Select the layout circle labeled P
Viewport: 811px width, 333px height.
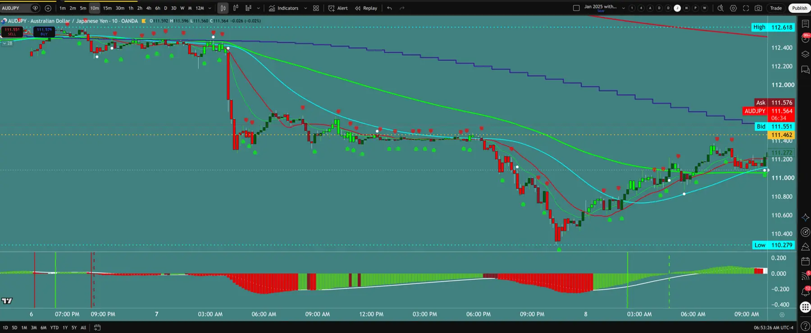[x=696, y=8]
